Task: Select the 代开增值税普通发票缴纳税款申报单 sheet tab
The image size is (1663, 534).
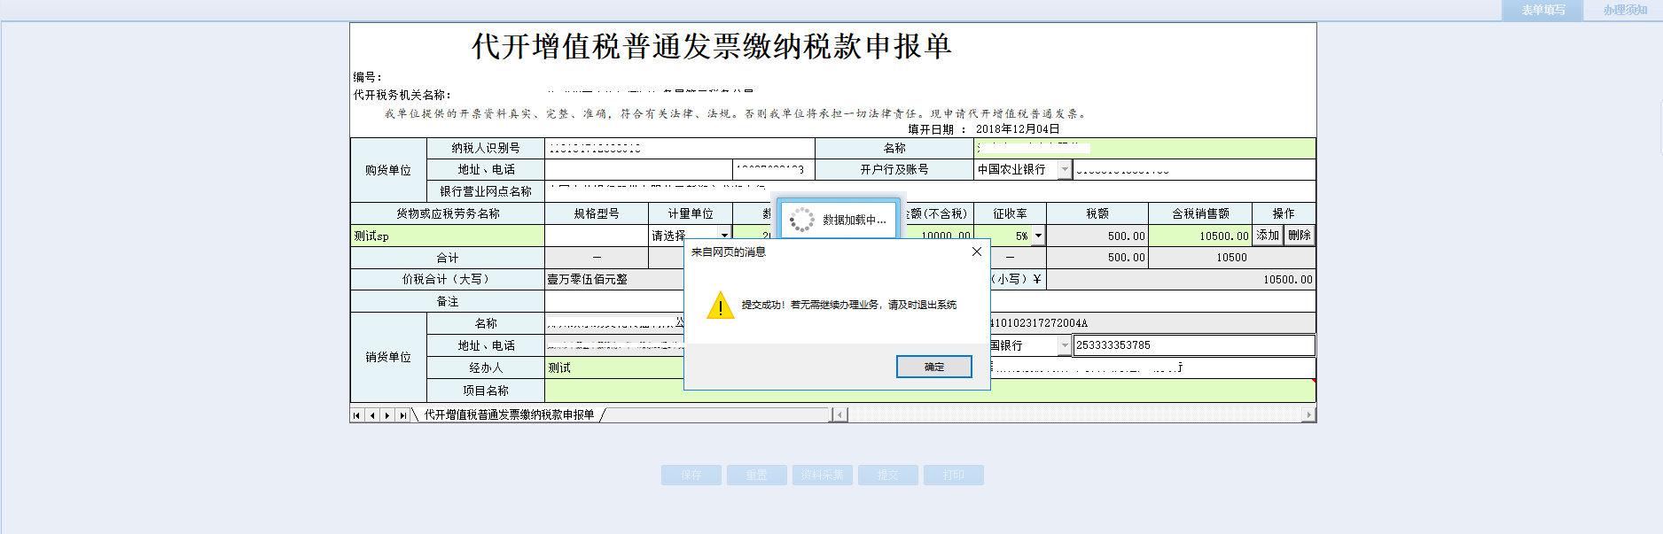Action: 509,414
